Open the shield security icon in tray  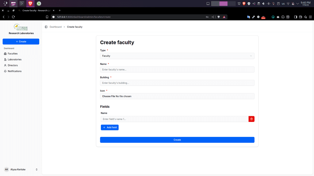click(249, 4)
